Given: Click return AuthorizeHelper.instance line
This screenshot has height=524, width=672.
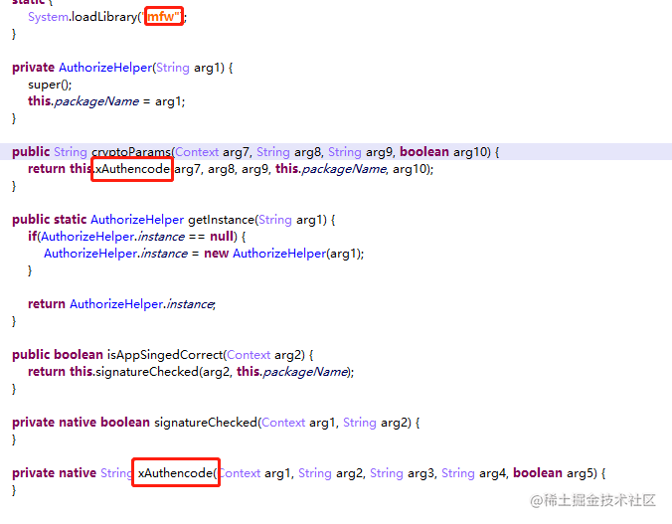Looking at the screenshot, I should [x=121, y=304].
